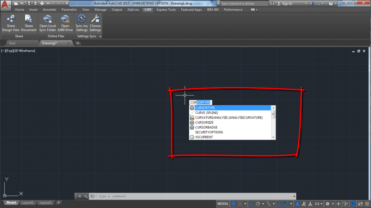Enable Ortho mode from the status bar

click(252, 203)
